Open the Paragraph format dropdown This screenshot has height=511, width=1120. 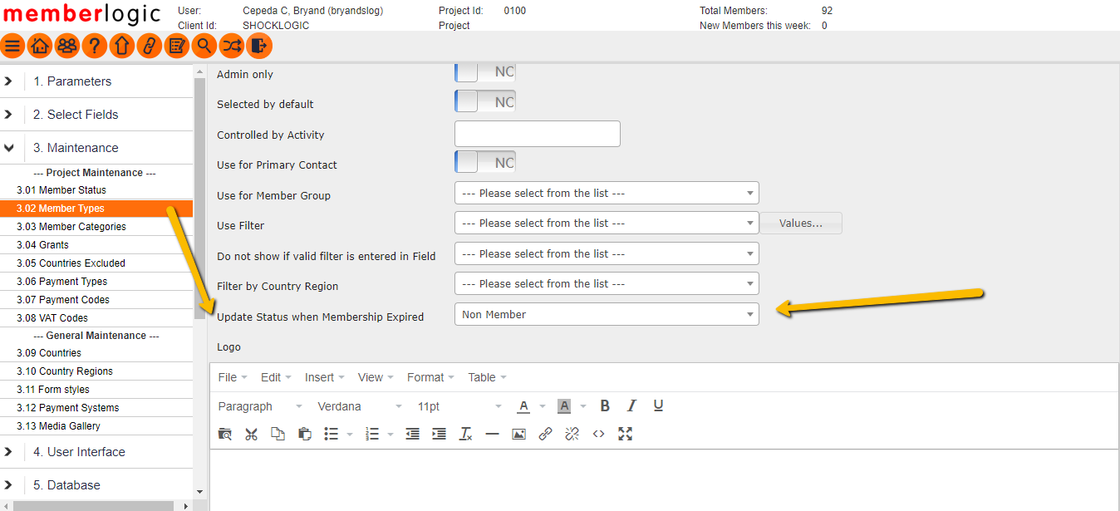(260, 406)
